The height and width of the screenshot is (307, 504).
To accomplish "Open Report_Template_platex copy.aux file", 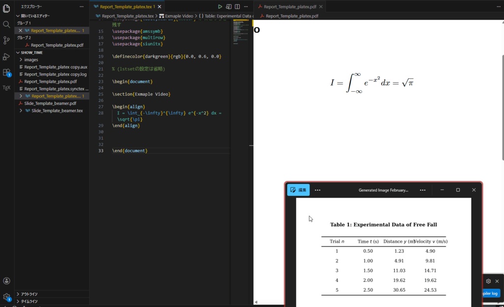I will click(56, 67).
